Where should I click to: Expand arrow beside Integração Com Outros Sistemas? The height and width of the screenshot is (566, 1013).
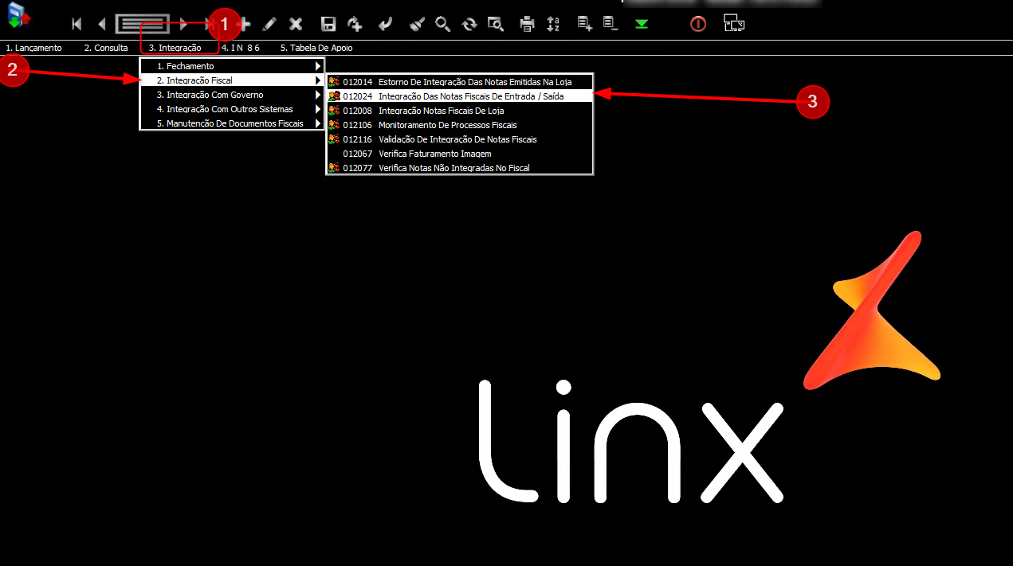click(318, 109)
